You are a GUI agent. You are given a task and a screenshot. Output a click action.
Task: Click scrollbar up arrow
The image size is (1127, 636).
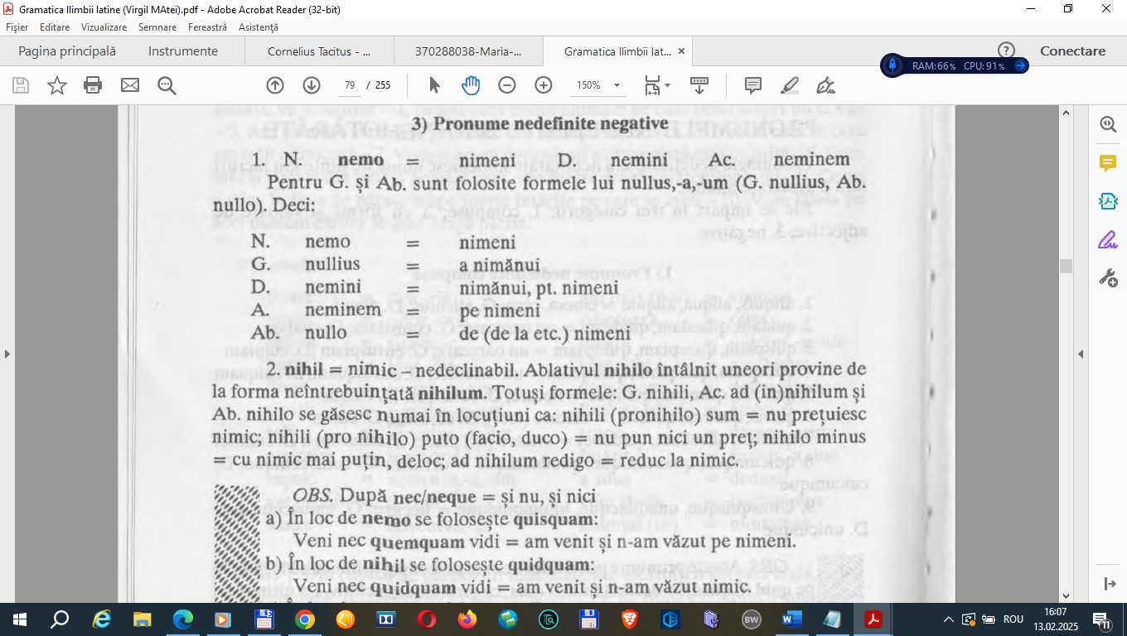(1066, 112)
